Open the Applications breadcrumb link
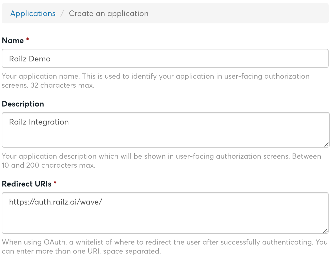The image size is (332, 262). point(33,14)
